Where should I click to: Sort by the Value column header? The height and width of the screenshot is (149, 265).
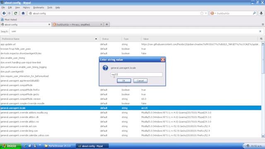[x=200, y=39]
